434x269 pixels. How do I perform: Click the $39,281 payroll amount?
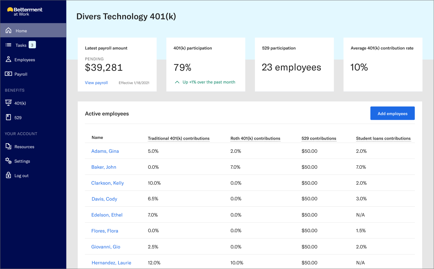coord(104,67)
